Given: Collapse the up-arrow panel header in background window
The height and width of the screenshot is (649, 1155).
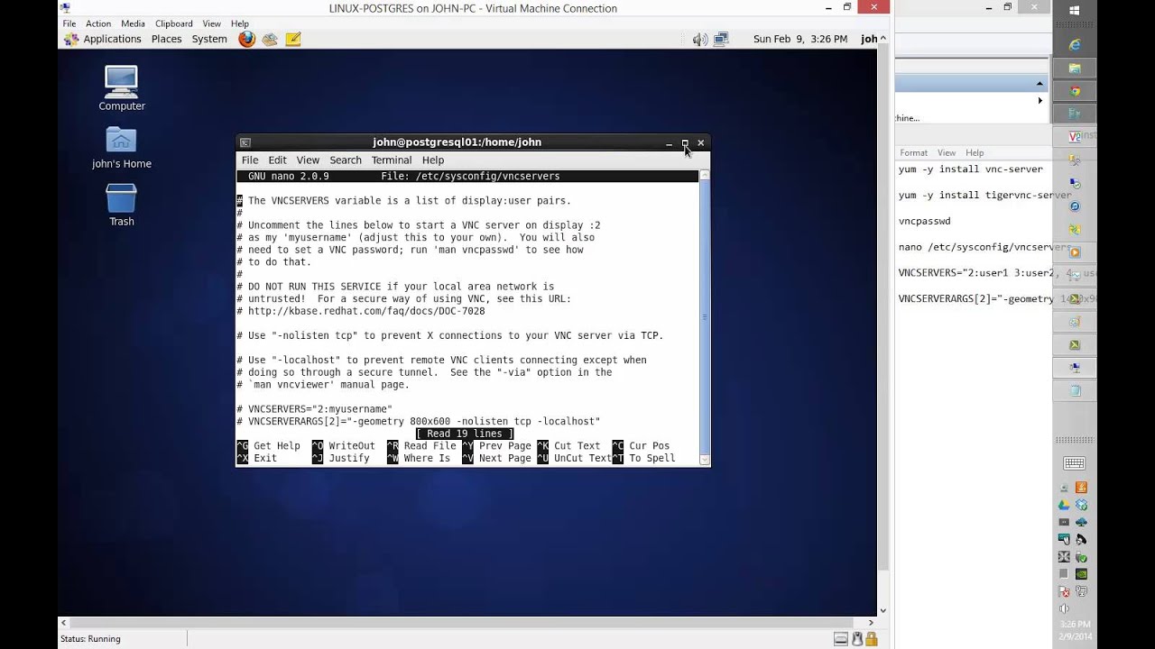Looking at the screenshot, I should (1039, 83).
